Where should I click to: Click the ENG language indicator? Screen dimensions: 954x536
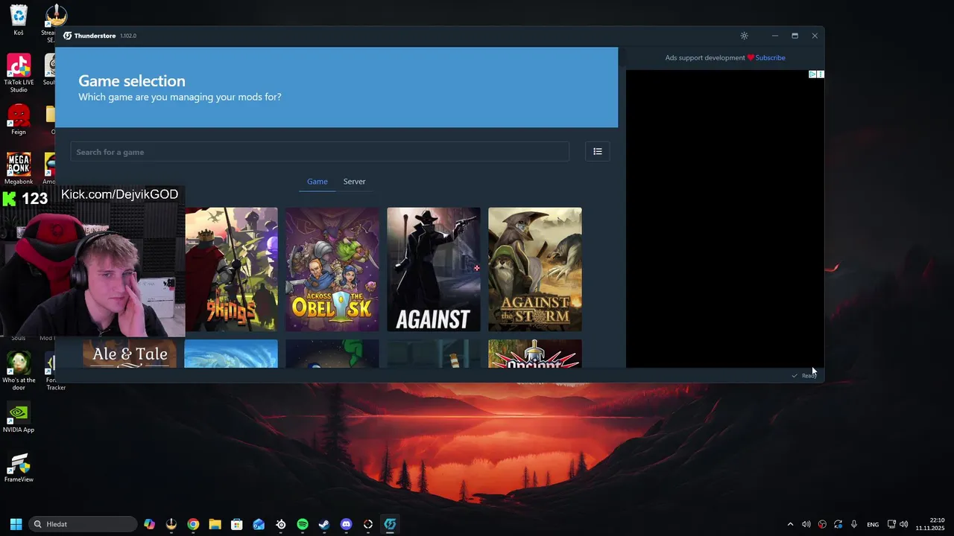[873, 524]
